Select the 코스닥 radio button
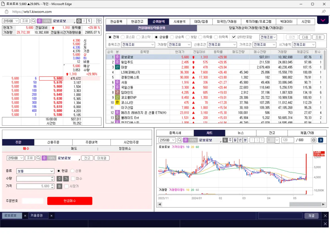 tap(138, 37)
